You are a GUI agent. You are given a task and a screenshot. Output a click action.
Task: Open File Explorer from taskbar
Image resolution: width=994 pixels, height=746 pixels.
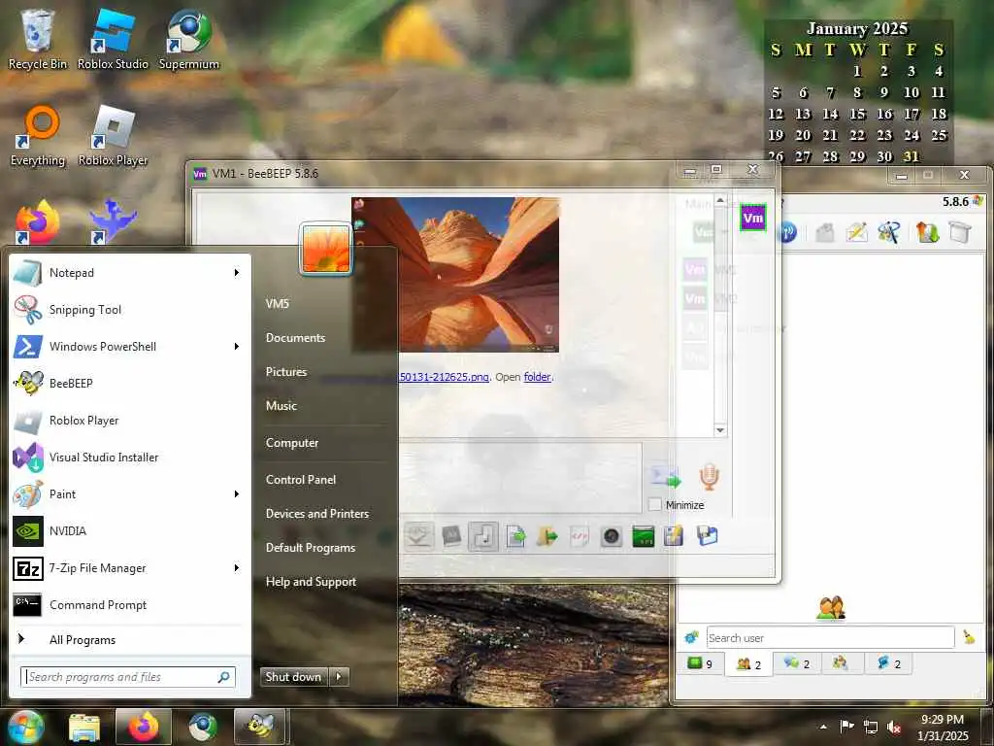(x=84, y=727)
